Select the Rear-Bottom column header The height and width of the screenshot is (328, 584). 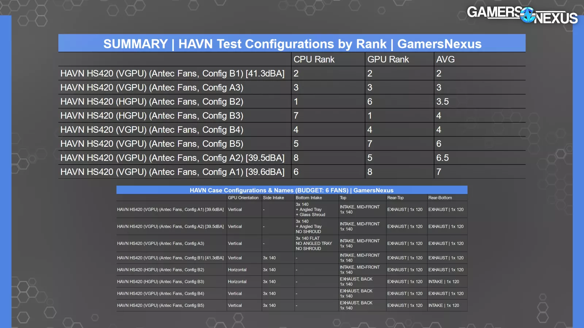[x=440, y=198]
